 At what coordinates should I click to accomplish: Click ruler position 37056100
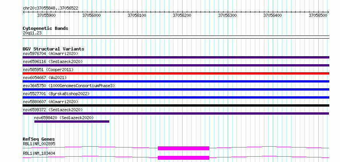click(137, 15)
